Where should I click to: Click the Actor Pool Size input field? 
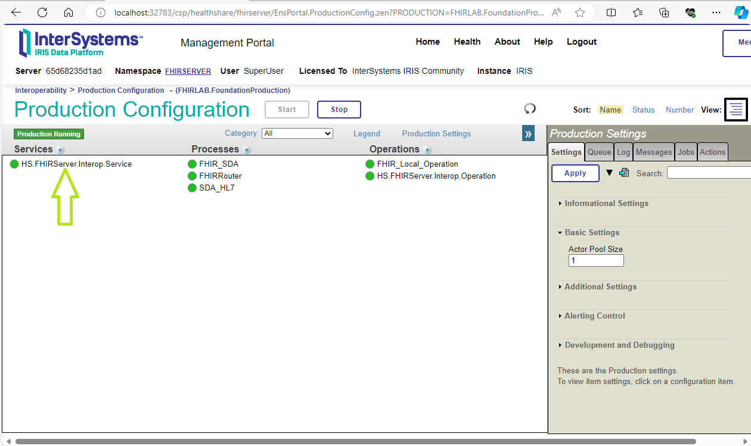pos(596,261)
